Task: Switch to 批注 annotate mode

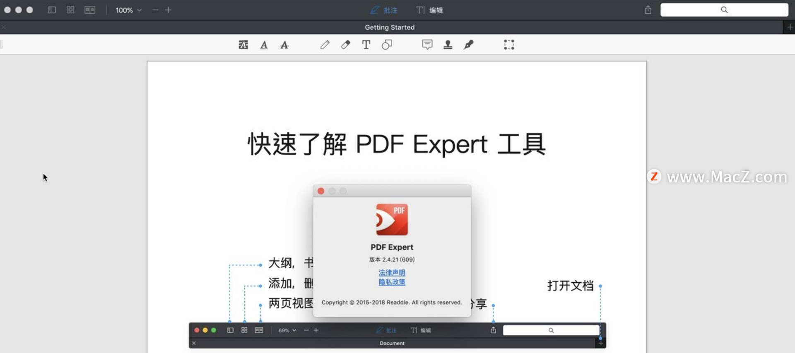Action: (384, 10)
